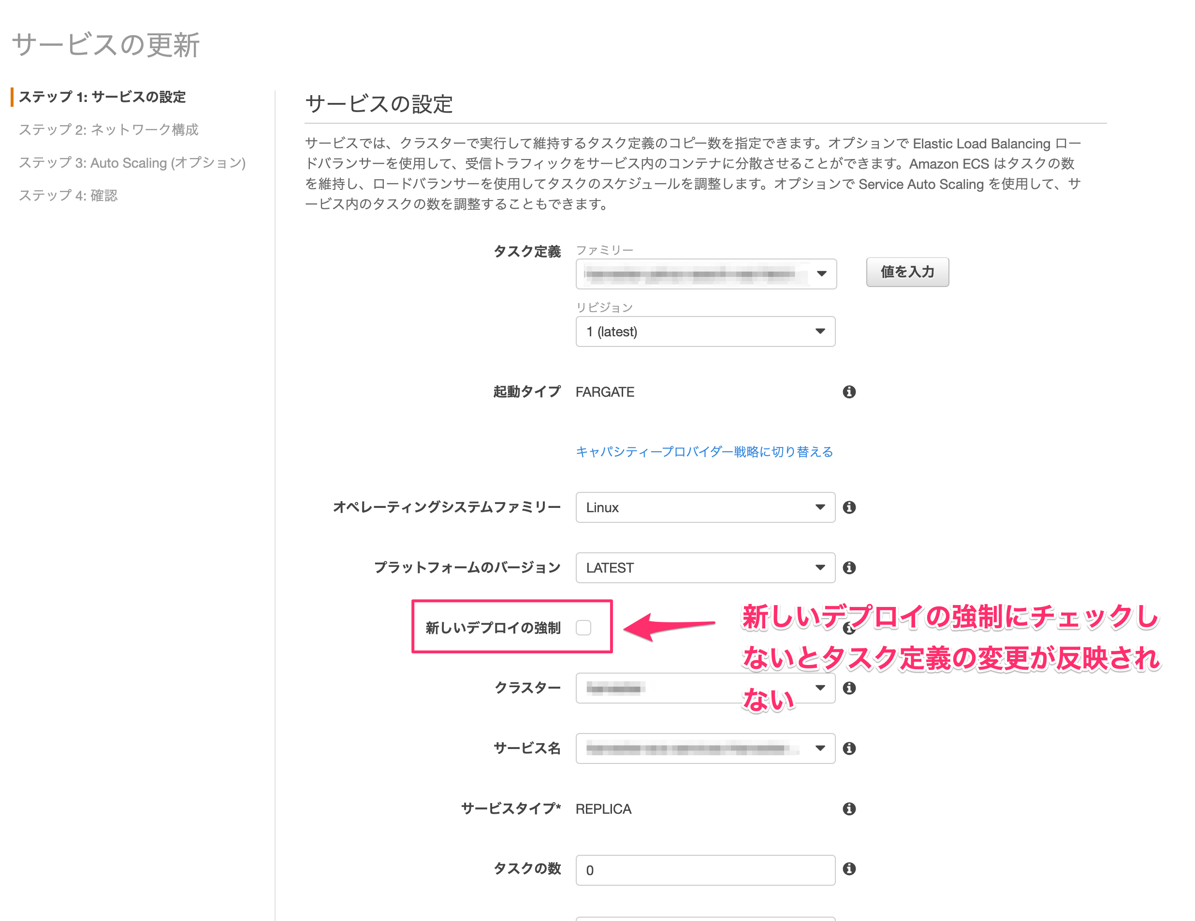The height and width of the screenshot is (921, 1195).
Task: Click the タスク定義 field label
Action: (527, 251)
